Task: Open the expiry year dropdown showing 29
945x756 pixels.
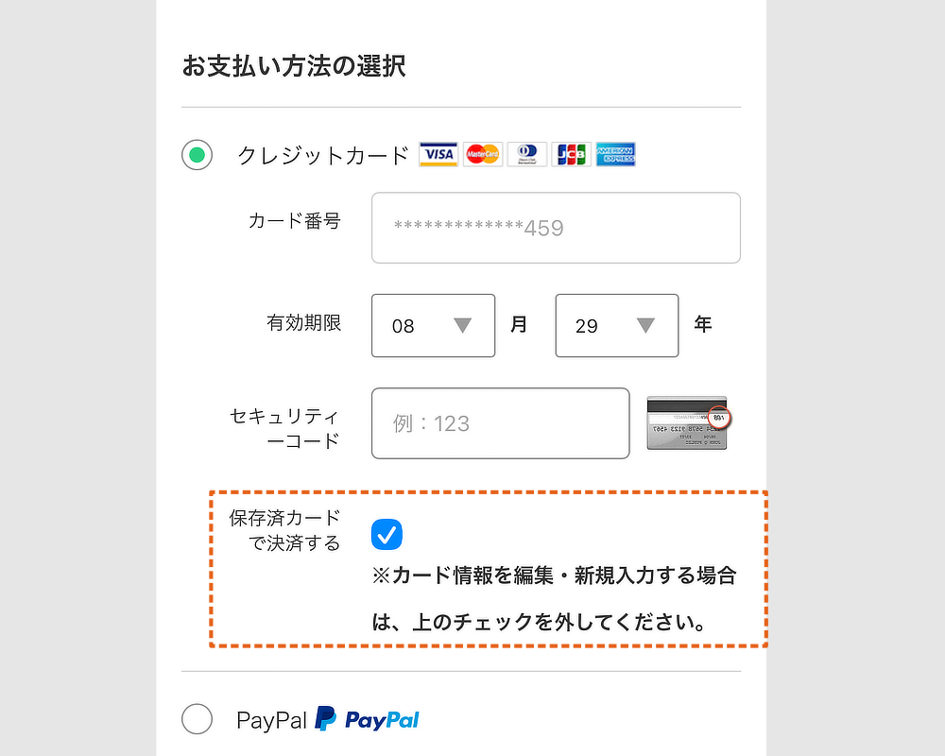Action: pos(617,325)
